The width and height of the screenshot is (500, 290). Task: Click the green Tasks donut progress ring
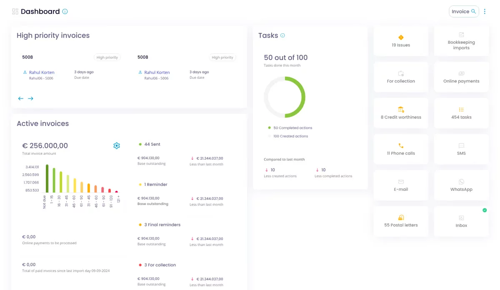tap(285, 97)
